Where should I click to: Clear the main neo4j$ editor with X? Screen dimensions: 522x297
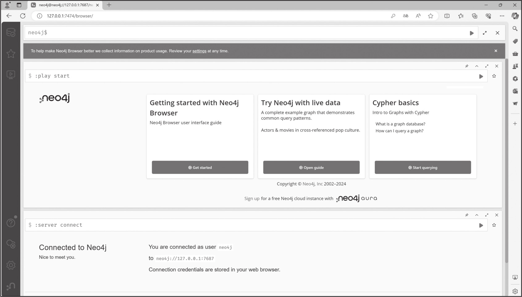(x=498, y=33)
